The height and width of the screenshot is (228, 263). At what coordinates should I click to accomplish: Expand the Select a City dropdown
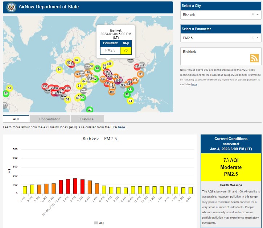coord(258,14)
